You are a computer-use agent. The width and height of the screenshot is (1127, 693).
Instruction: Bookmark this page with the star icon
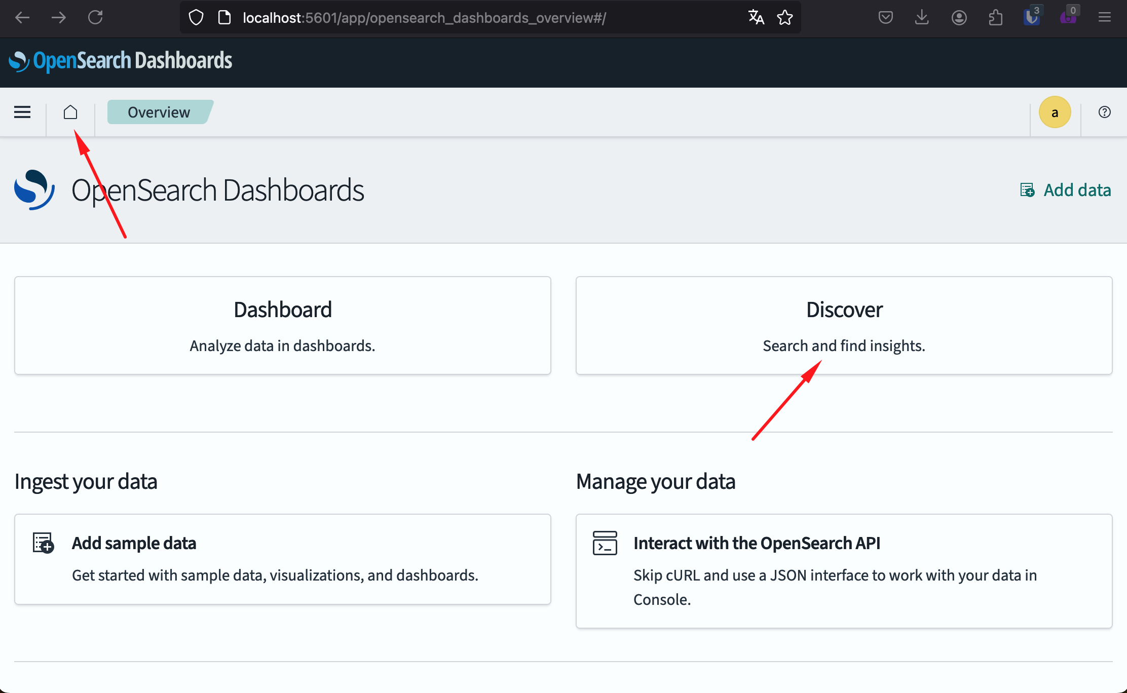[x=785, y=18]
